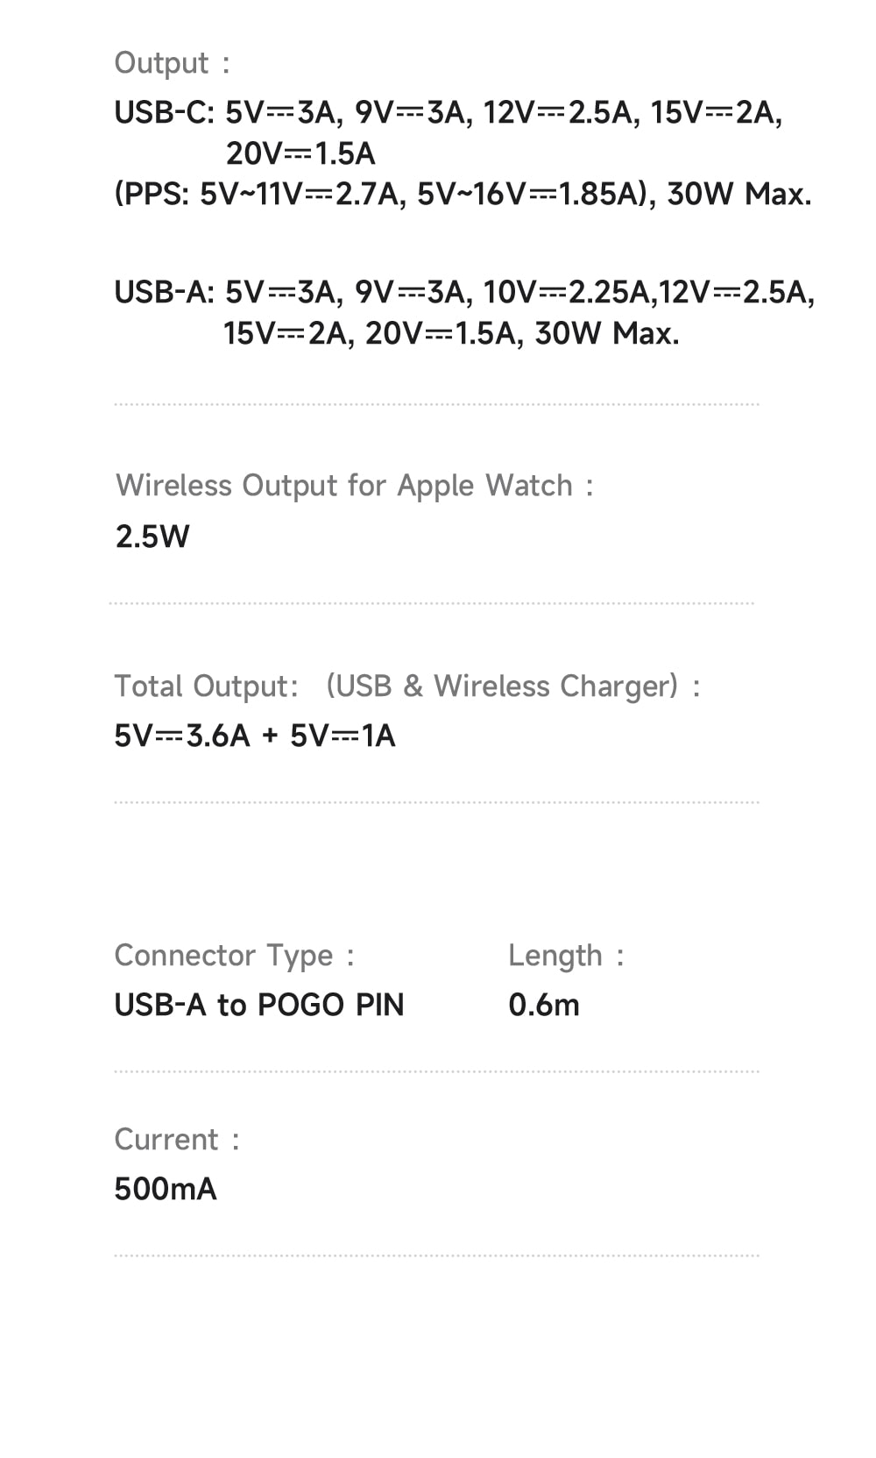Click the dotted divider below USB-A output

(436, 405)
